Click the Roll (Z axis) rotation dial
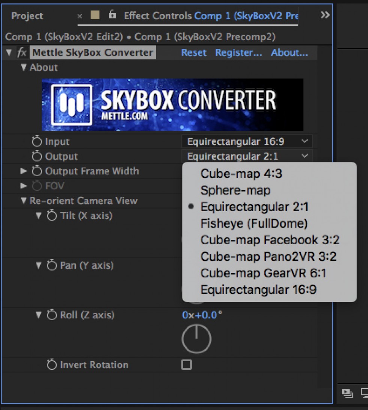 [x=196, y=339]
